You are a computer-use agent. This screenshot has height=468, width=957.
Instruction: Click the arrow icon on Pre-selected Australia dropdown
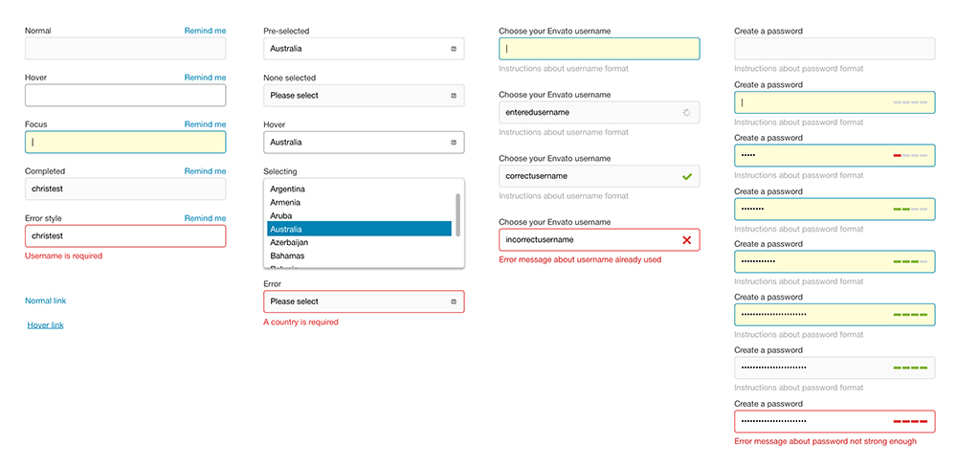click(x=453, y=49)
